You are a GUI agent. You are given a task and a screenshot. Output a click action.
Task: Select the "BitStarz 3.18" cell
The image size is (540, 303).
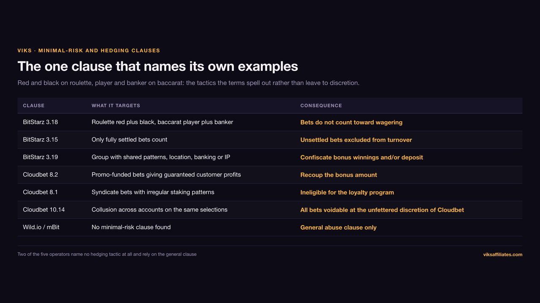click(x=40, y=122)
